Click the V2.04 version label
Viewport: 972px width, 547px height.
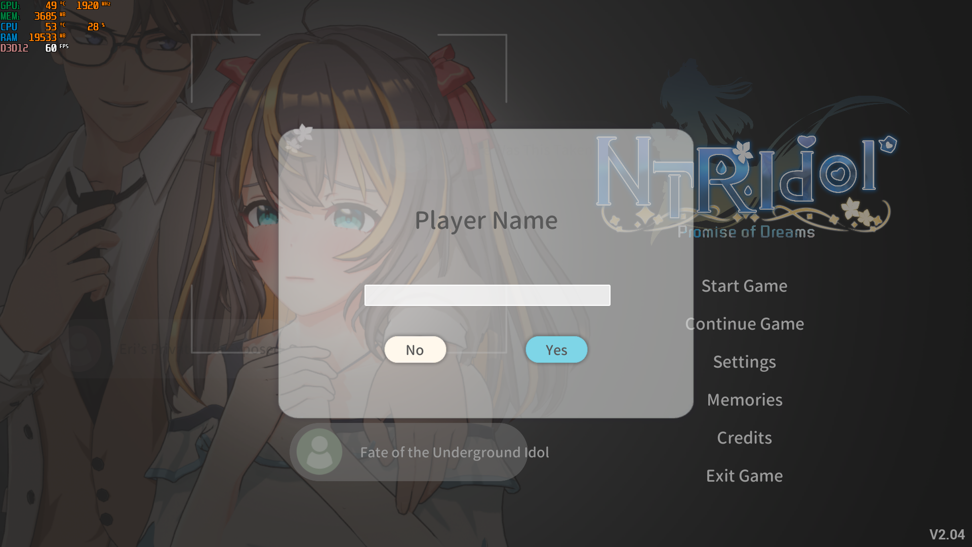[x=947, y=534]
